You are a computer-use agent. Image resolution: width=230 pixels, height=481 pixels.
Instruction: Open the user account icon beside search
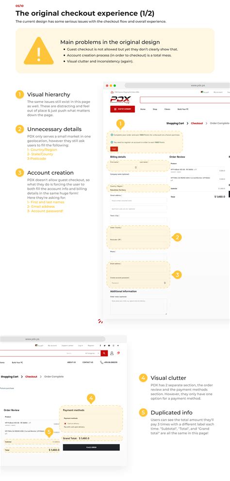[x=112, y=353]
